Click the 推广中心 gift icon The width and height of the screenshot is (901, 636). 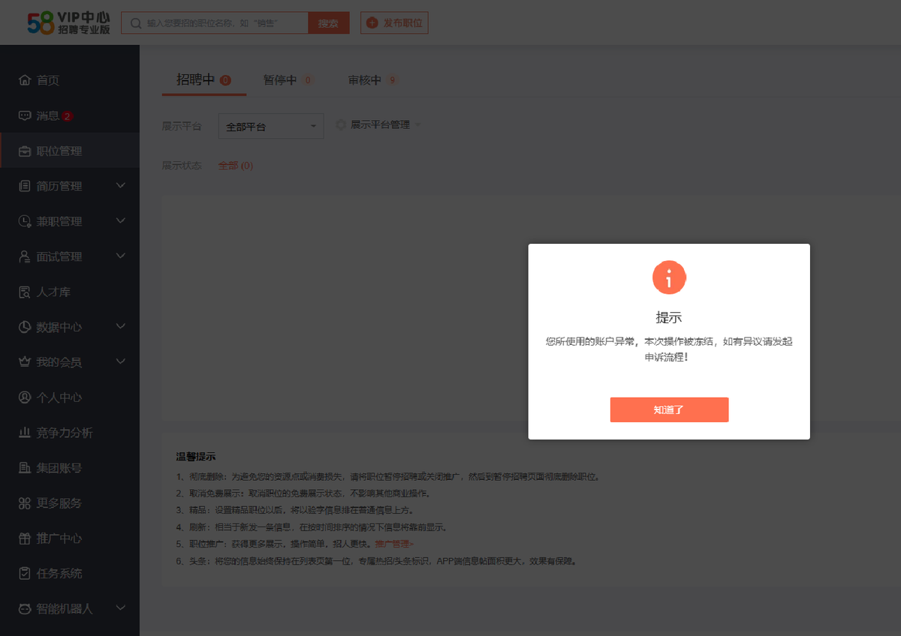coord(25,538)
